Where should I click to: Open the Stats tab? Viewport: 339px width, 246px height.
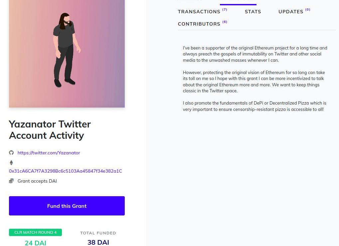pyautogui.click(x=253, y=12)
